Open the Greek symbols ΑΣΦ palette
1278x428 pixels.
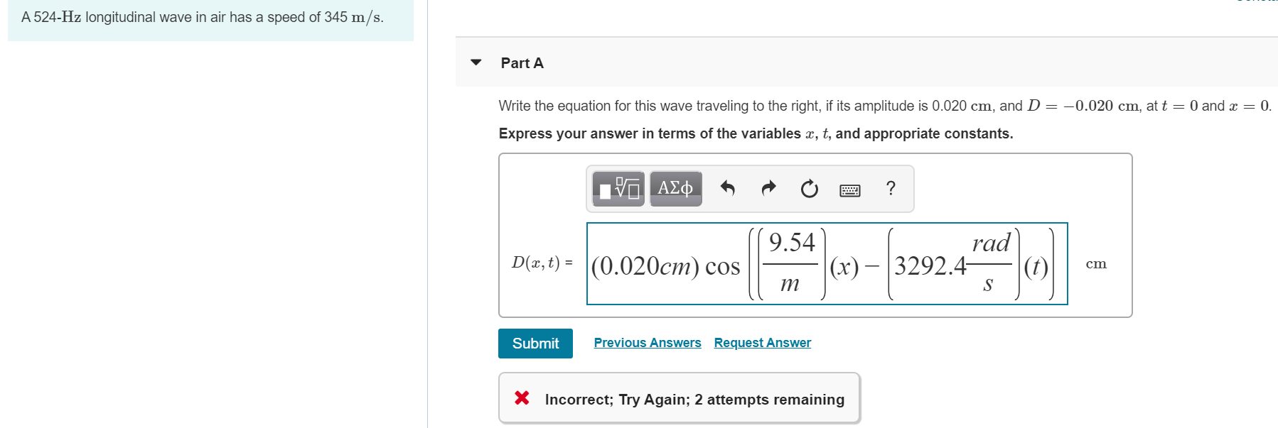674,188
